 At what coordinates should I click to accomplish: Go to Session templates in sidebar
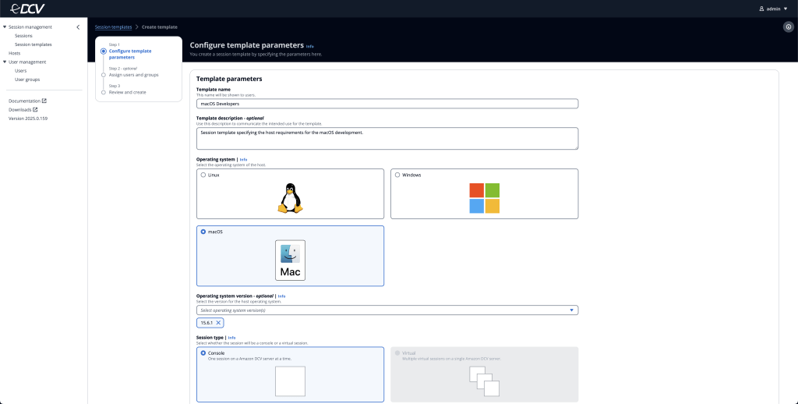pos(34,44)
